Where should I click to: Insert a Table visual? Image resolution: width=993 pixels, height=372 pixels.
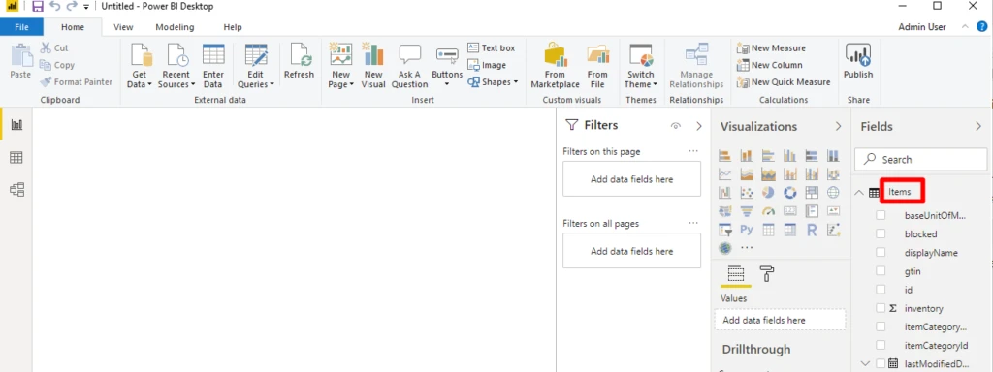pyautogui.click(x=768, y=230)
